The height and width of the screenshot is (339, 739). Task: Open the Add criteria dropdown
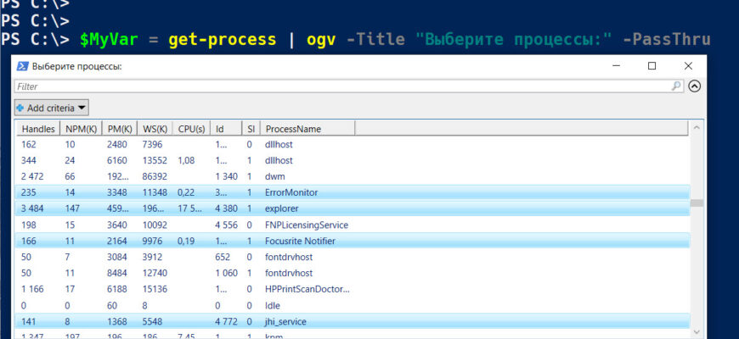[52, 108]
